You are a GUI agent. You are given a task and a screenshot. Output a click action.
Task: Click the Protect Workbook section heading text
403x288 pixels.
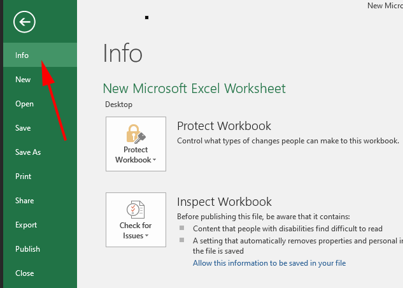(223, 126)
